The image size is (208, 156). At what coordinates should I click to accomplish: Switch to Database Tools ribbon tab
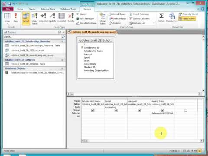click(68, 9)
